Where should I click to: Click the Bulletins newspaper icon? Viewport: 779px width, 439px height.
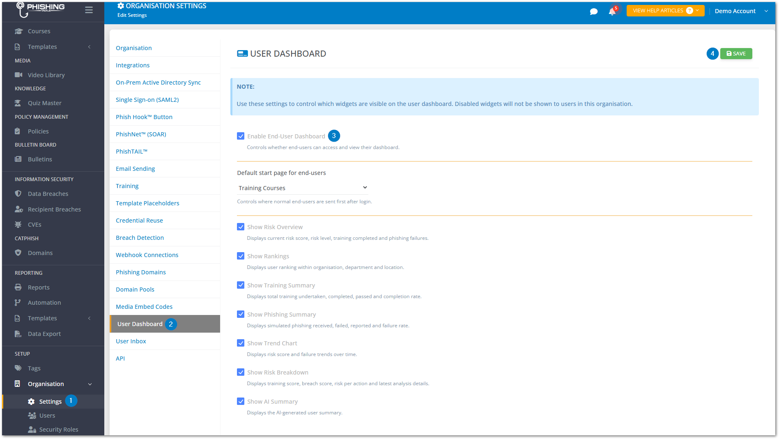[18, 159]
